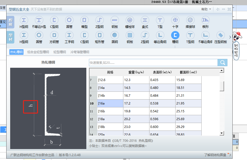Open the 等边角钢 icon
This screenshot has width=247, height=160.
pyautogui.click(x=160, y=35)
